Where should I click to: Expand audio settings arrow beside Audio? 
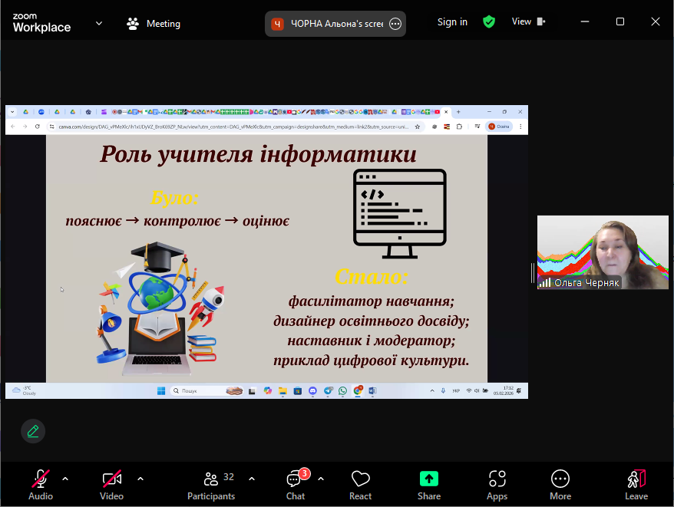click(65, 479)
